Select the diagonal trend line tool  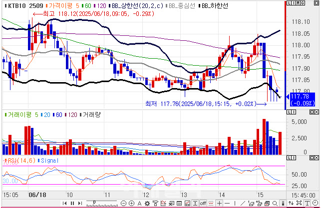pos(243,203)
